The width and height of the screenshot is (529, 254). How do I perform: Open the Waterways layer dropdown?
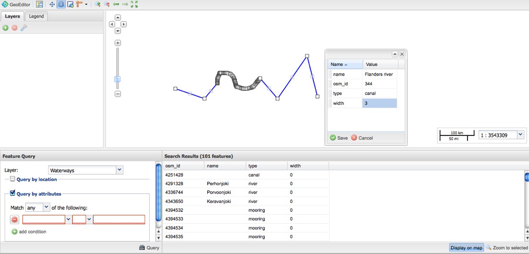120,170
